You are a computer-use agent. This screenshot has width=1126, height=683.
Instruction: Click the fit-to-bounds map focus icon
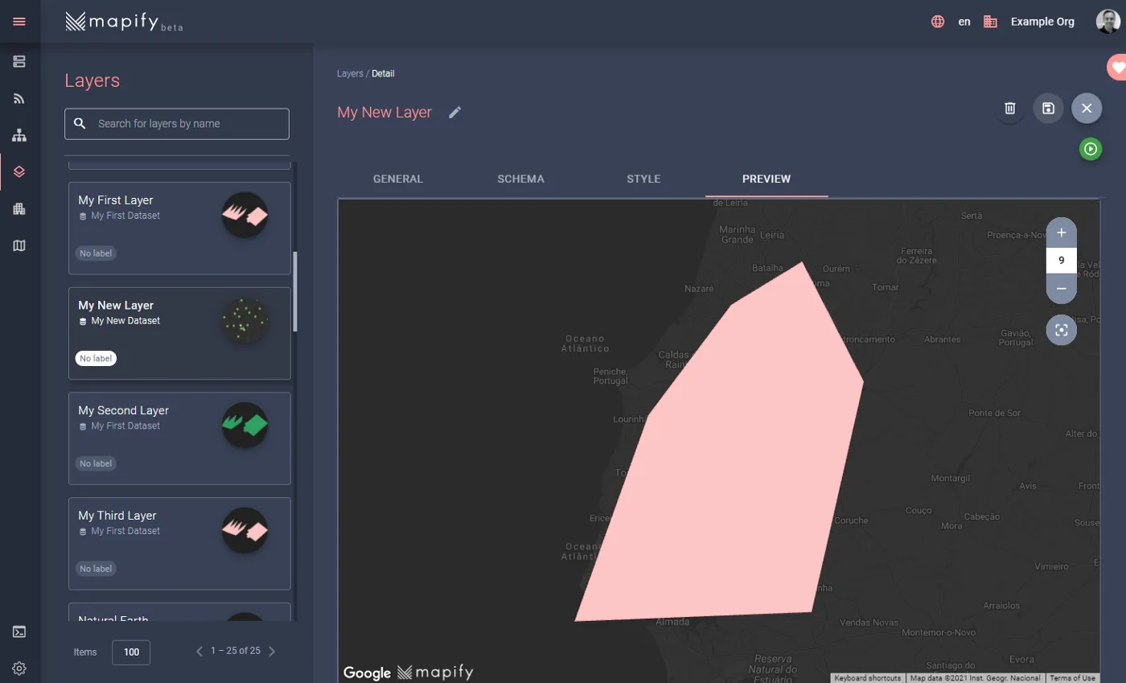point(1061,330)
